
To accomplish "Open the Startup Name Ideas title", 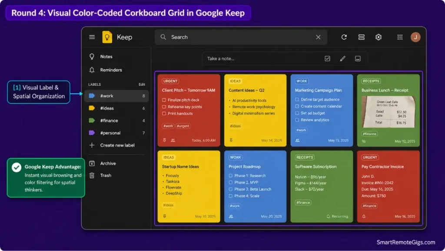I will point(180,167).
